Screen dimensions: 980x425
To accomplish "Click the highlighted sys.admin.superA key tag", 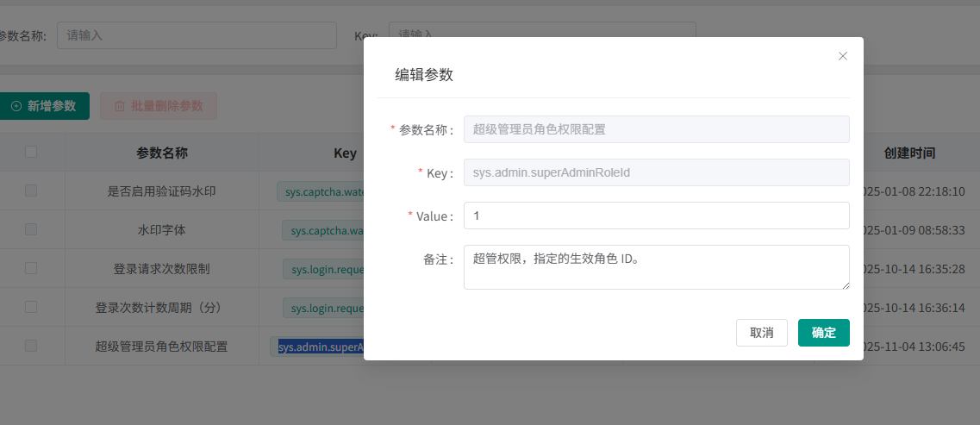I will pos(318,347).
